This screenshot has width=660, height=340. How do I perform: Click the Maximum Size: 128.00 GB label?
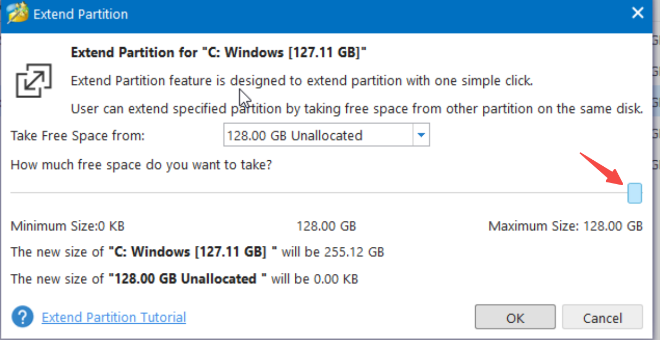click(566, 226)
